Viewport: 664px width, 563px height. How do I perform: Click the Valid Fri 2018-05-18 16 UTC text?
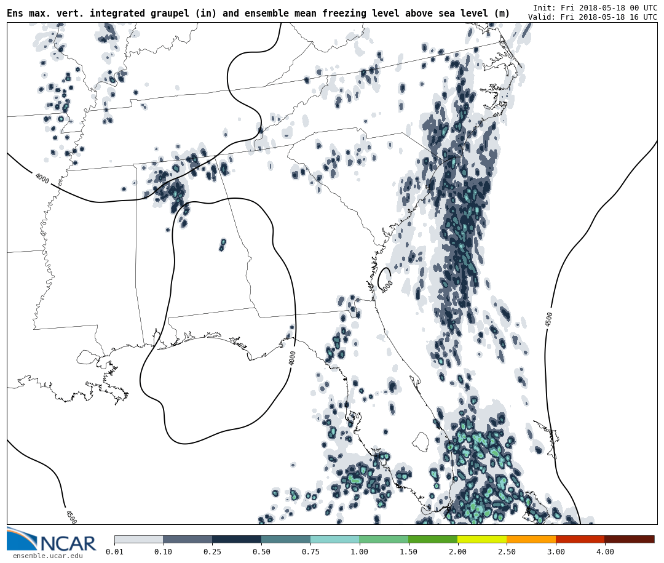point(592,17)
